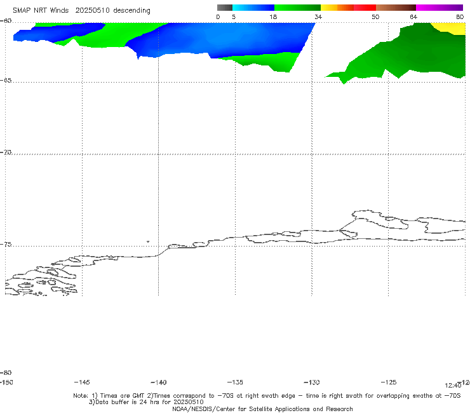The width and height of the screenshot is (470, 413).
Task: Click the color scale label 50
Action: [375, 17]
